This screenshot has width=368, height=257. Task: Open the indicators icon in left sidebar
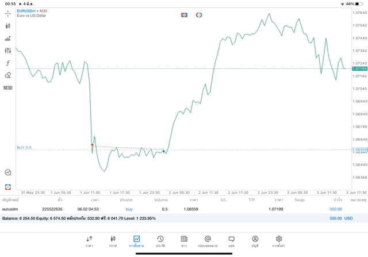pyautogui.click(x=8, y=39)
